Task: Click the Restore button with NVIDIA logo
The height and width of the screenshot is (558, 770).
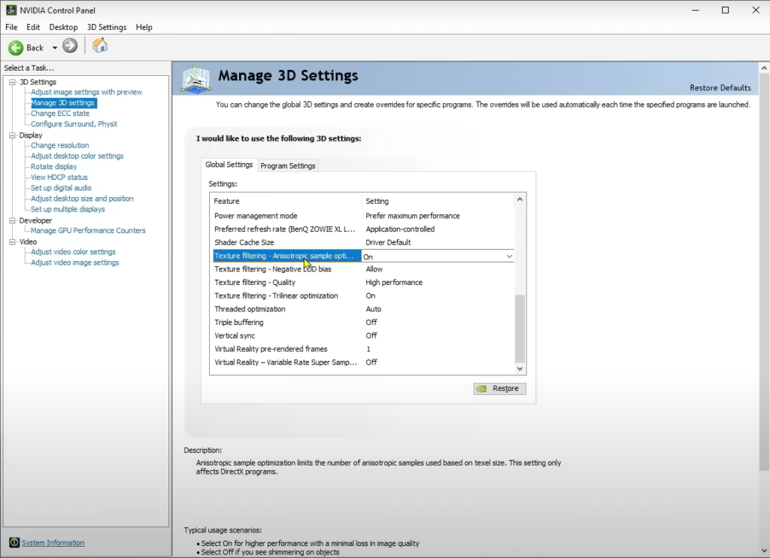Action: point(499,389)
